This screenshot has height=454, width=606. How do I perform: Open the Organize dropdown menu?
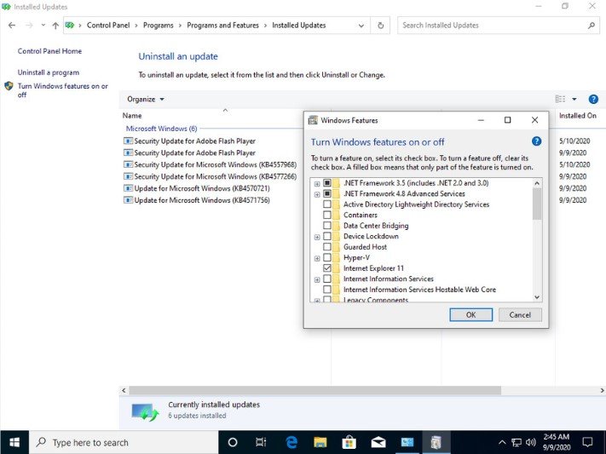tap(146, 100)
